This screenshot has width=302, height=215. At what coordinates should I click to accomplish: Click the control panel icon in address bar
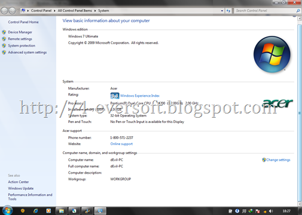23,11
